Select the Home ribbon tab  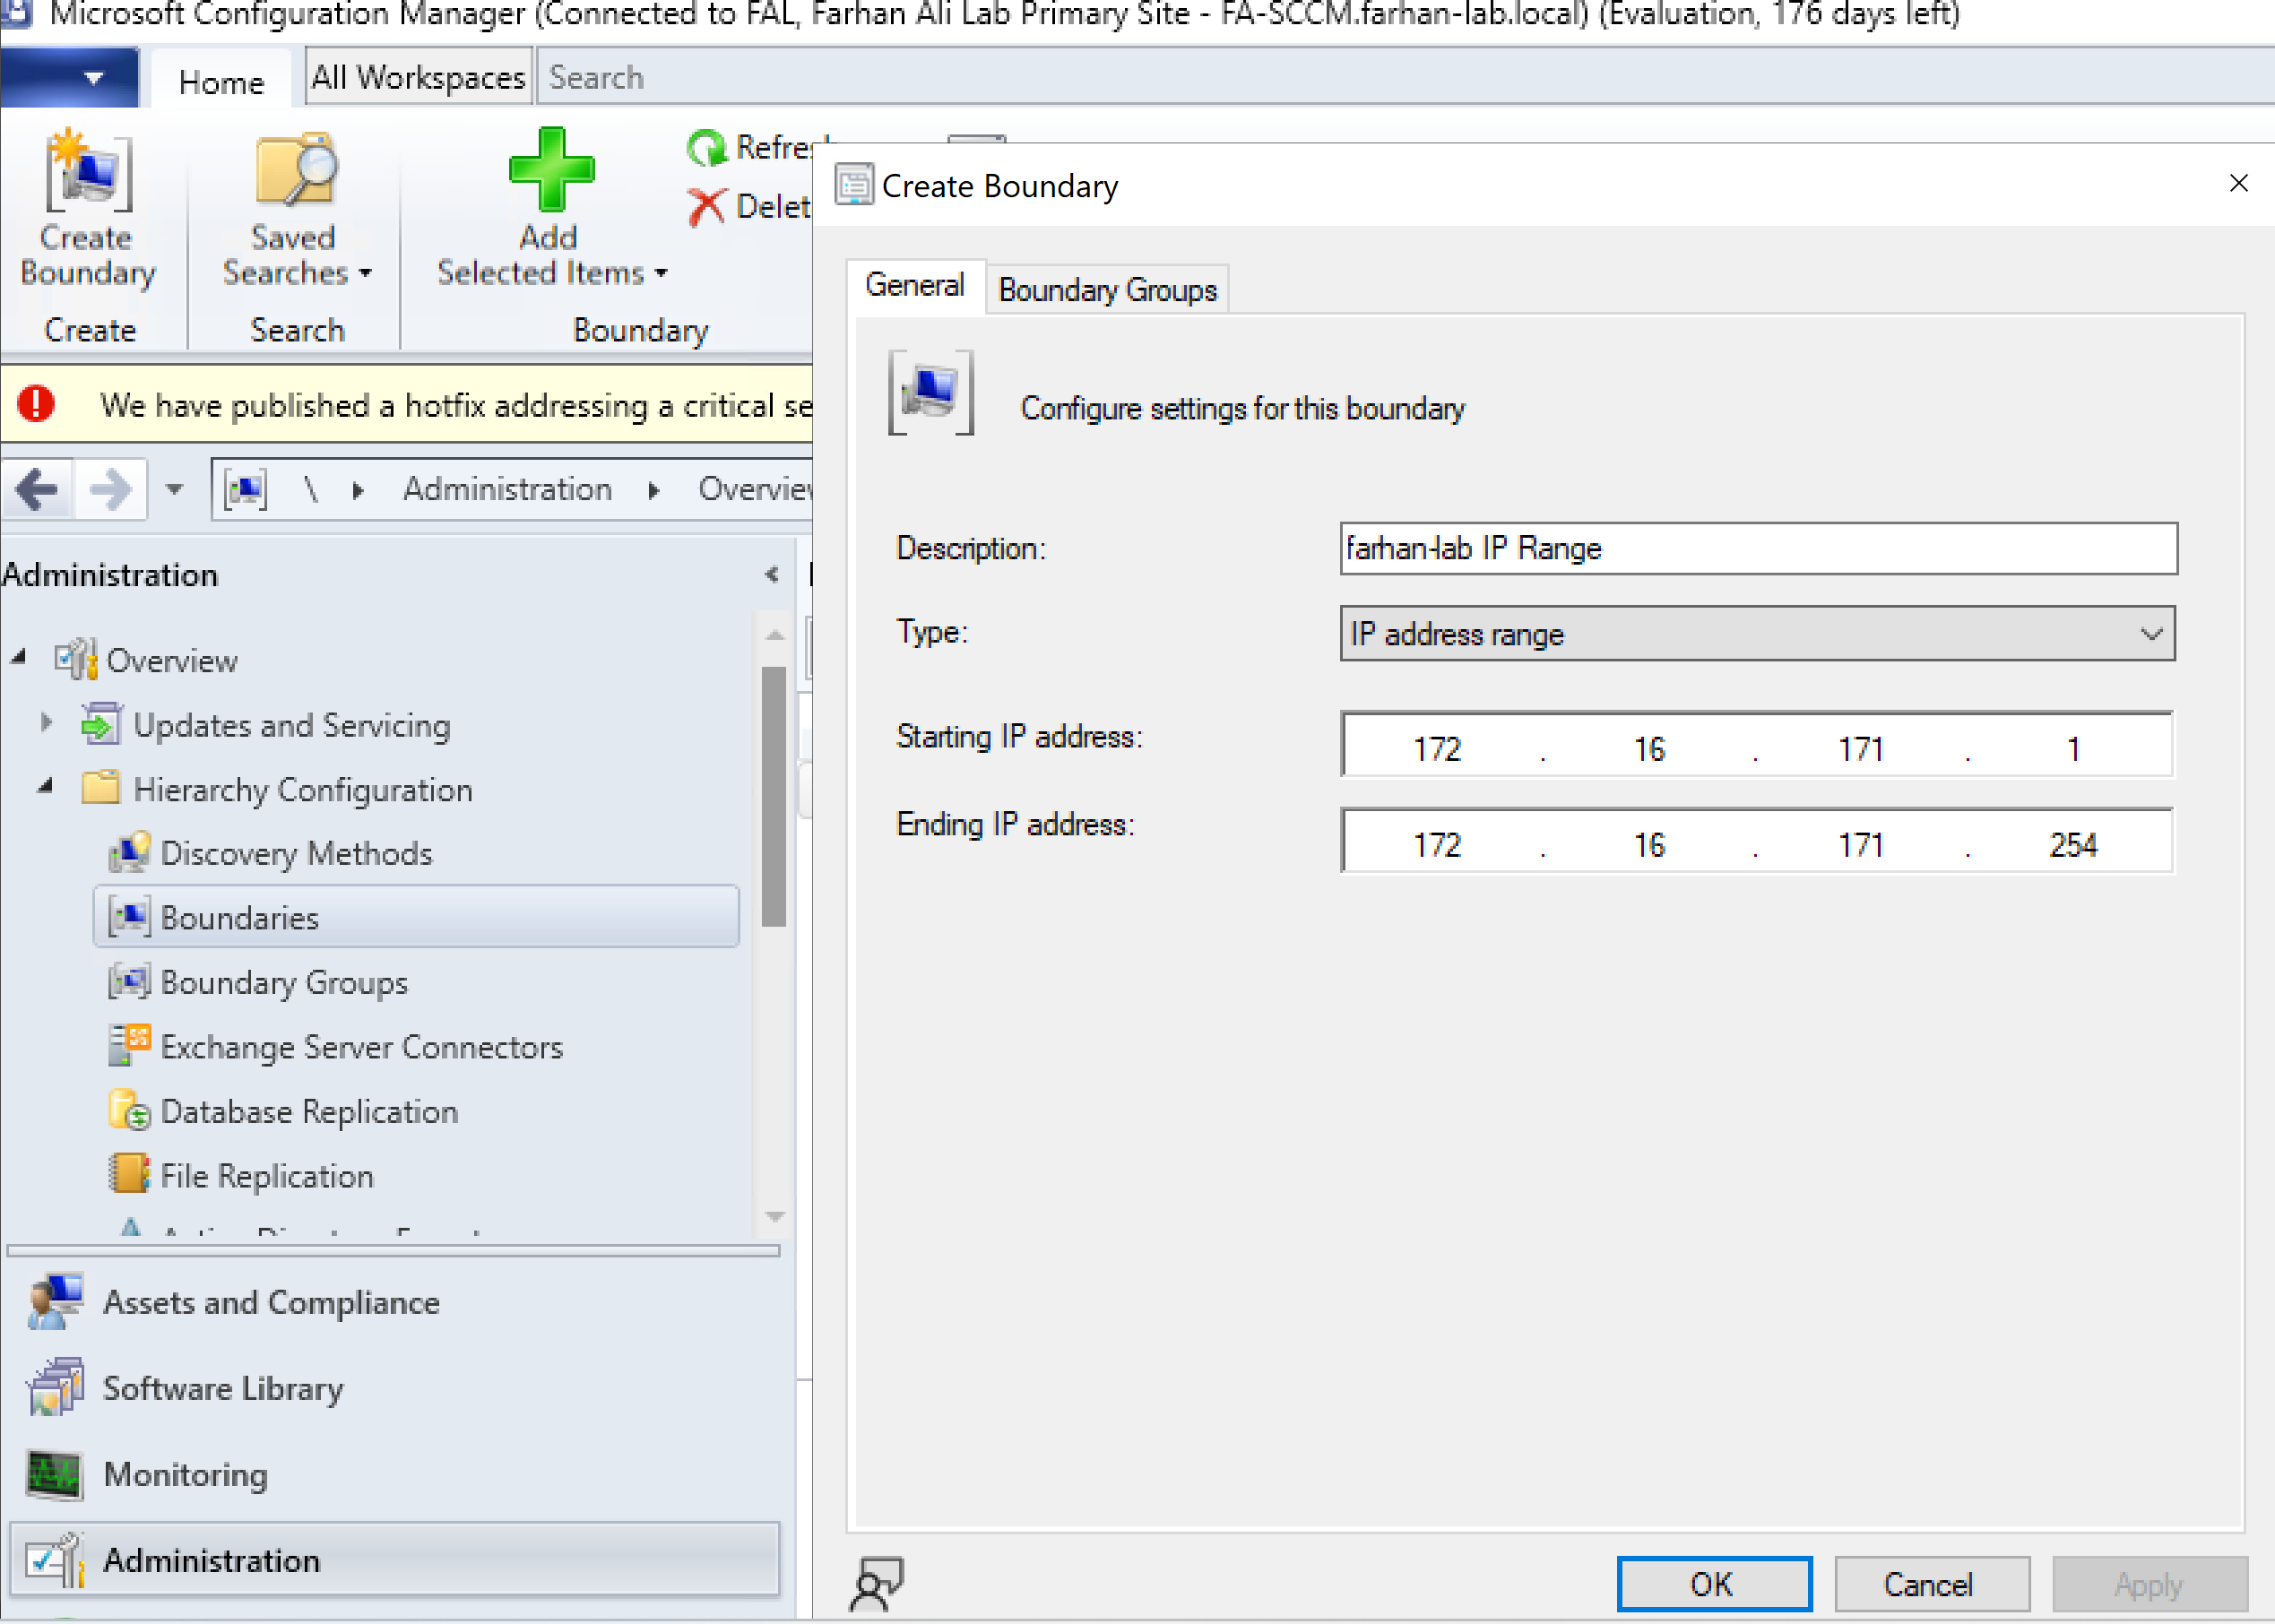coord(221,82)
